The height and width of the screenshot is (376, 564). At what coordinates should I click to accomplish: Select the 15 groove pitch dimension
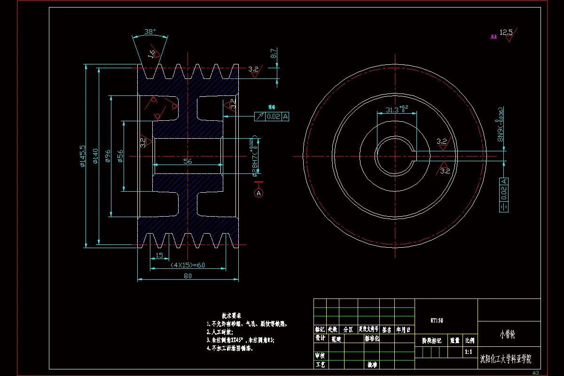[x=159, y=255]
